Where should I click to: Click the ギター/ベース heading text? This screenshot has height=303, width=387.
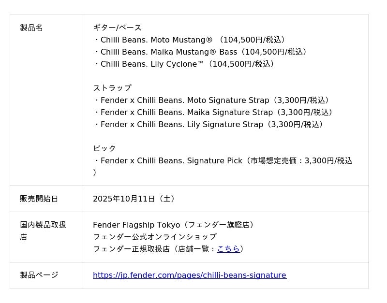pos(117,28)
